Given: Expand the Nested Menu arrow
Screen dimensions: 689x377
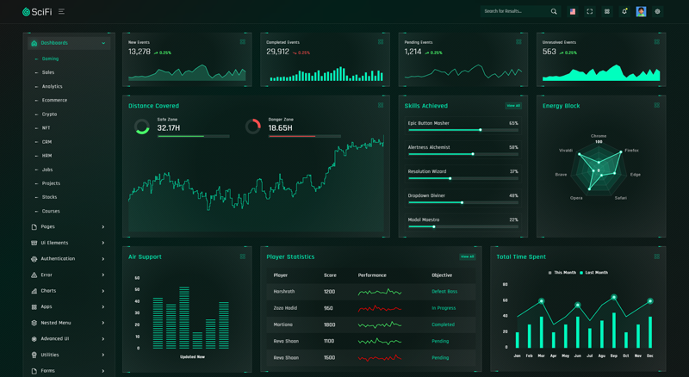Looking at the screenshot, I should [103, 323].
